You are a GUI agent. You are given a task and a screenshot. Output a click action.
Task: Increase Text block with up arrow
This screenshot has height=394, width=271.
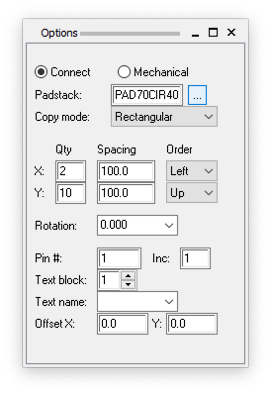pos(128,276)
